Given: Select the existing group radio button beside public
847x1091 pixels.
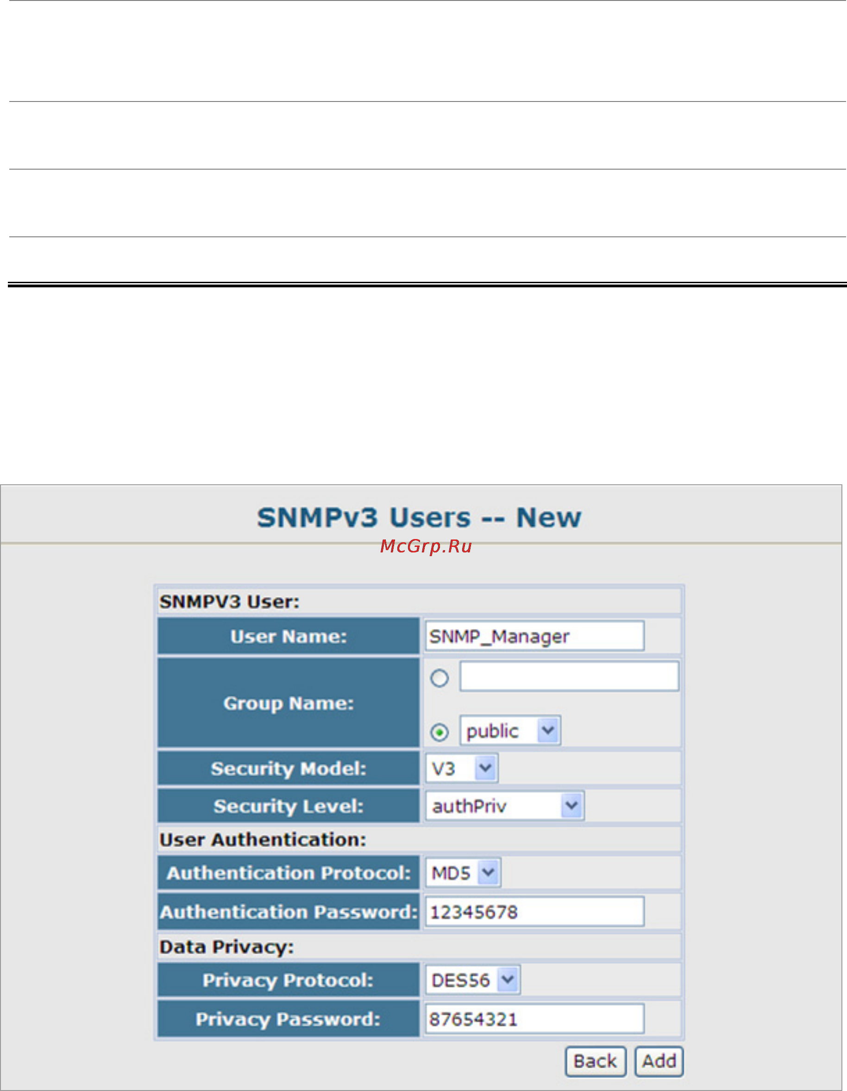Looking at the screenshot, I should click(x=439, y=733).
